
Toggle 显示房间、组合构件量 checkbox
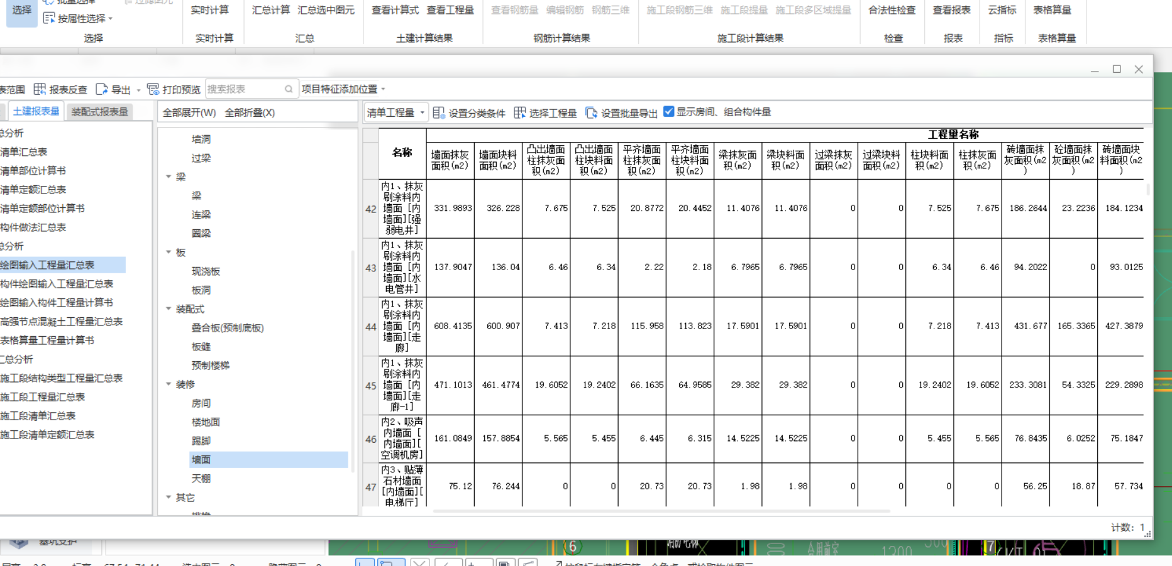[669, 112]
